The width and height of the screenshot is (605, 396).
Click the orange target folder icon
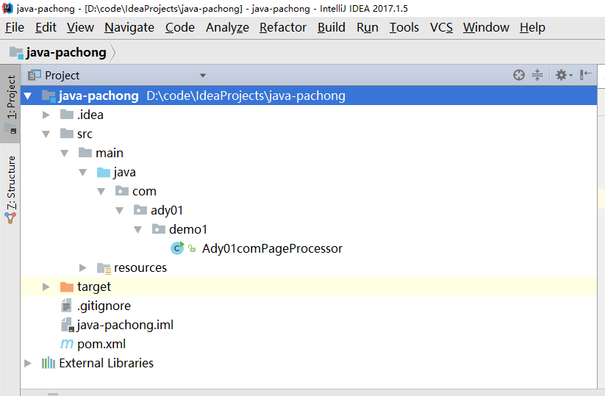[x=67, y=287]
